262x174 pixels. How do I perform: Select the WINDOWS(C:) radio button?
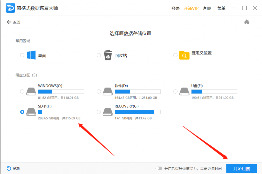[22, 91]
